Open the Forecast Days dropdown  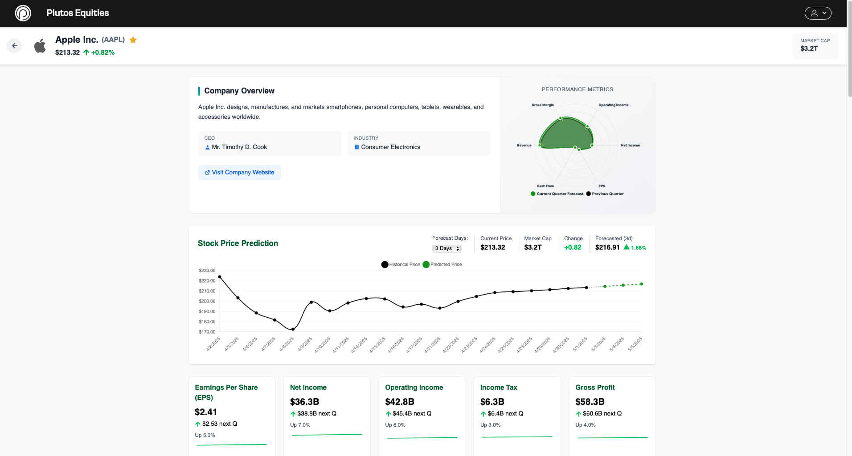click(x=447, y=248)
